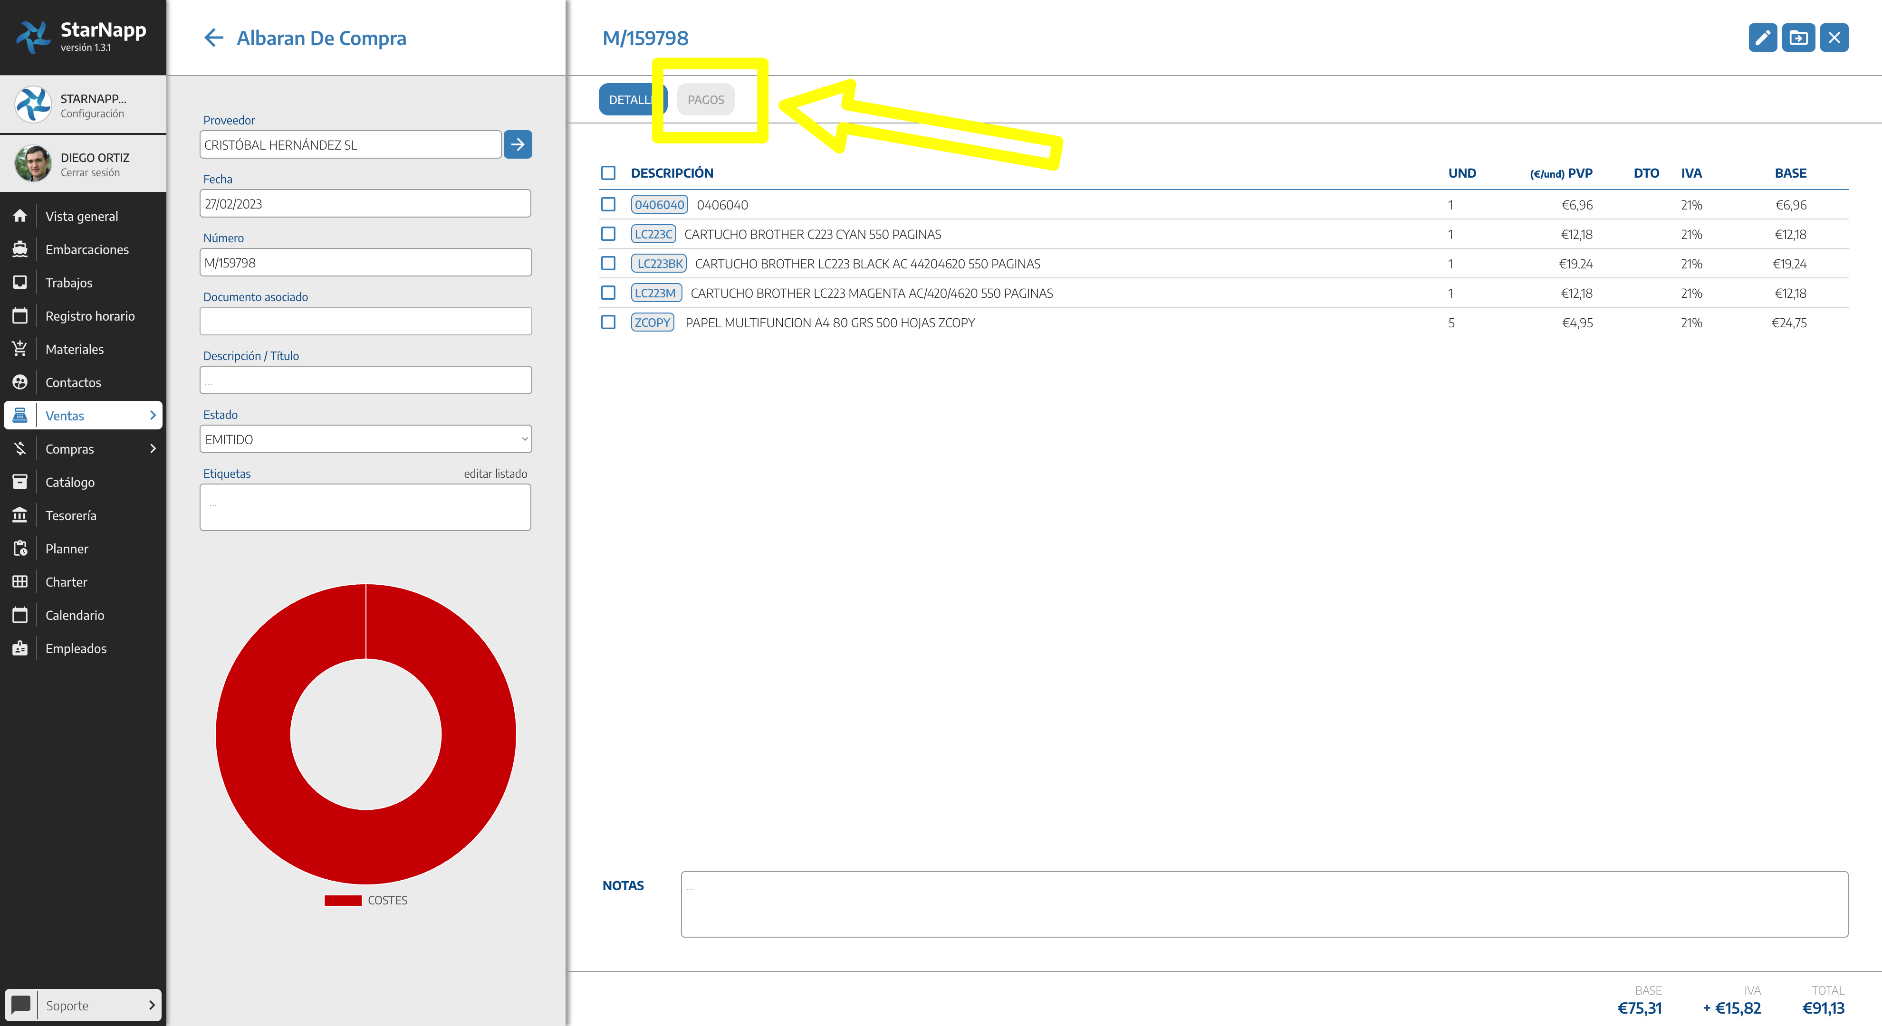Open the Estado EMITIDO dropdown
Screen dimensions: 1882x1026
(x=365, y=439)
